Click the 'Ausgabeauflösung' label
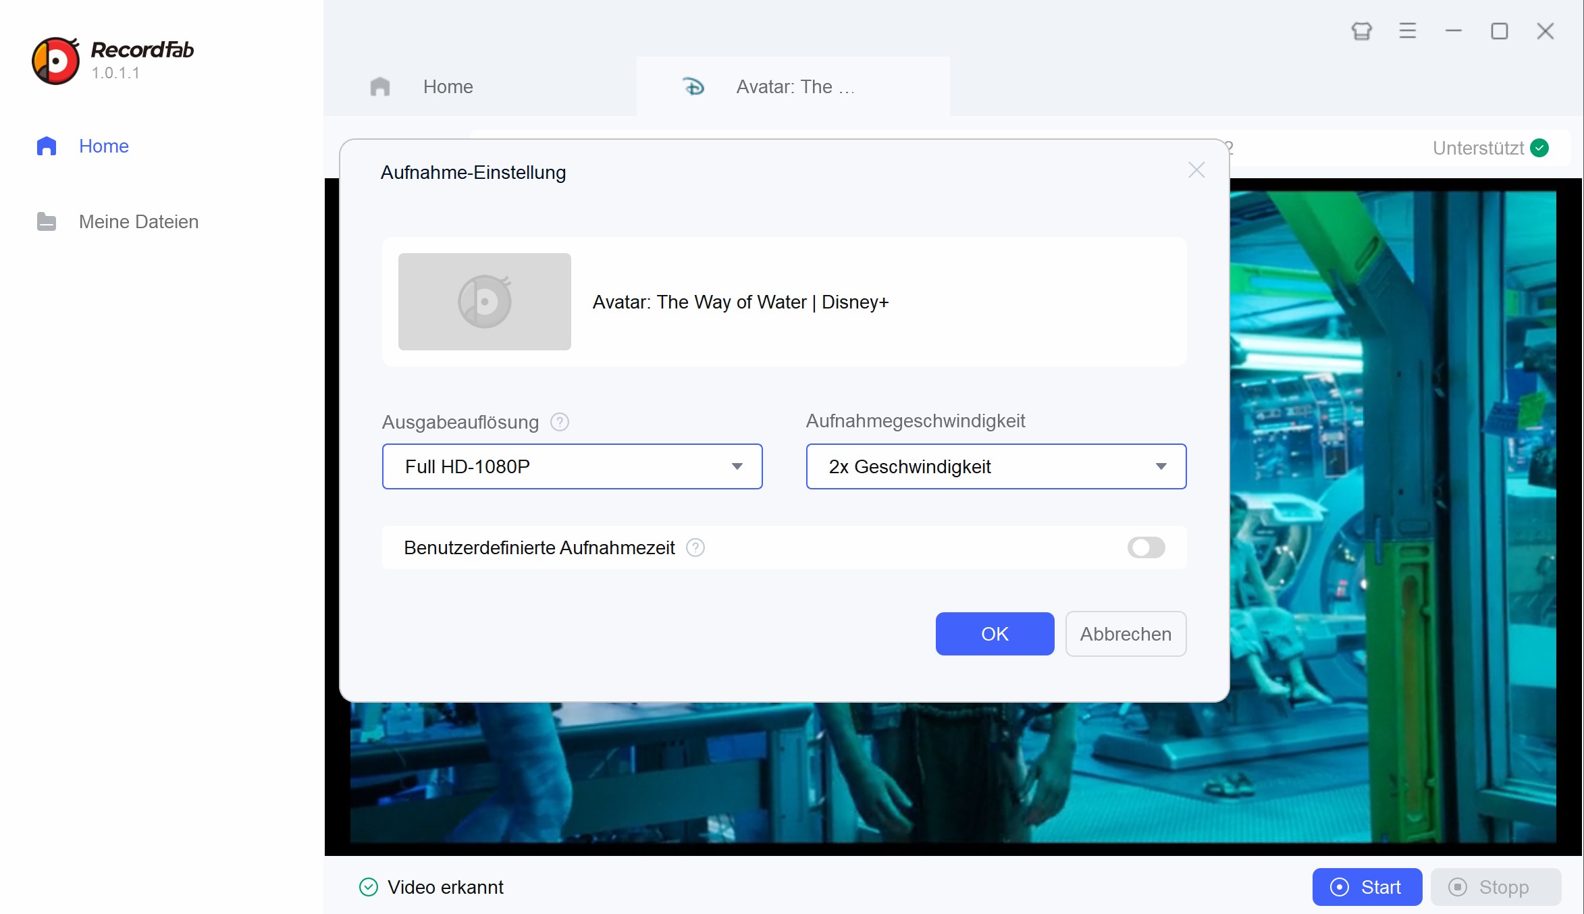The width and height of the screenshot is (1584, 914). point(460,423)
